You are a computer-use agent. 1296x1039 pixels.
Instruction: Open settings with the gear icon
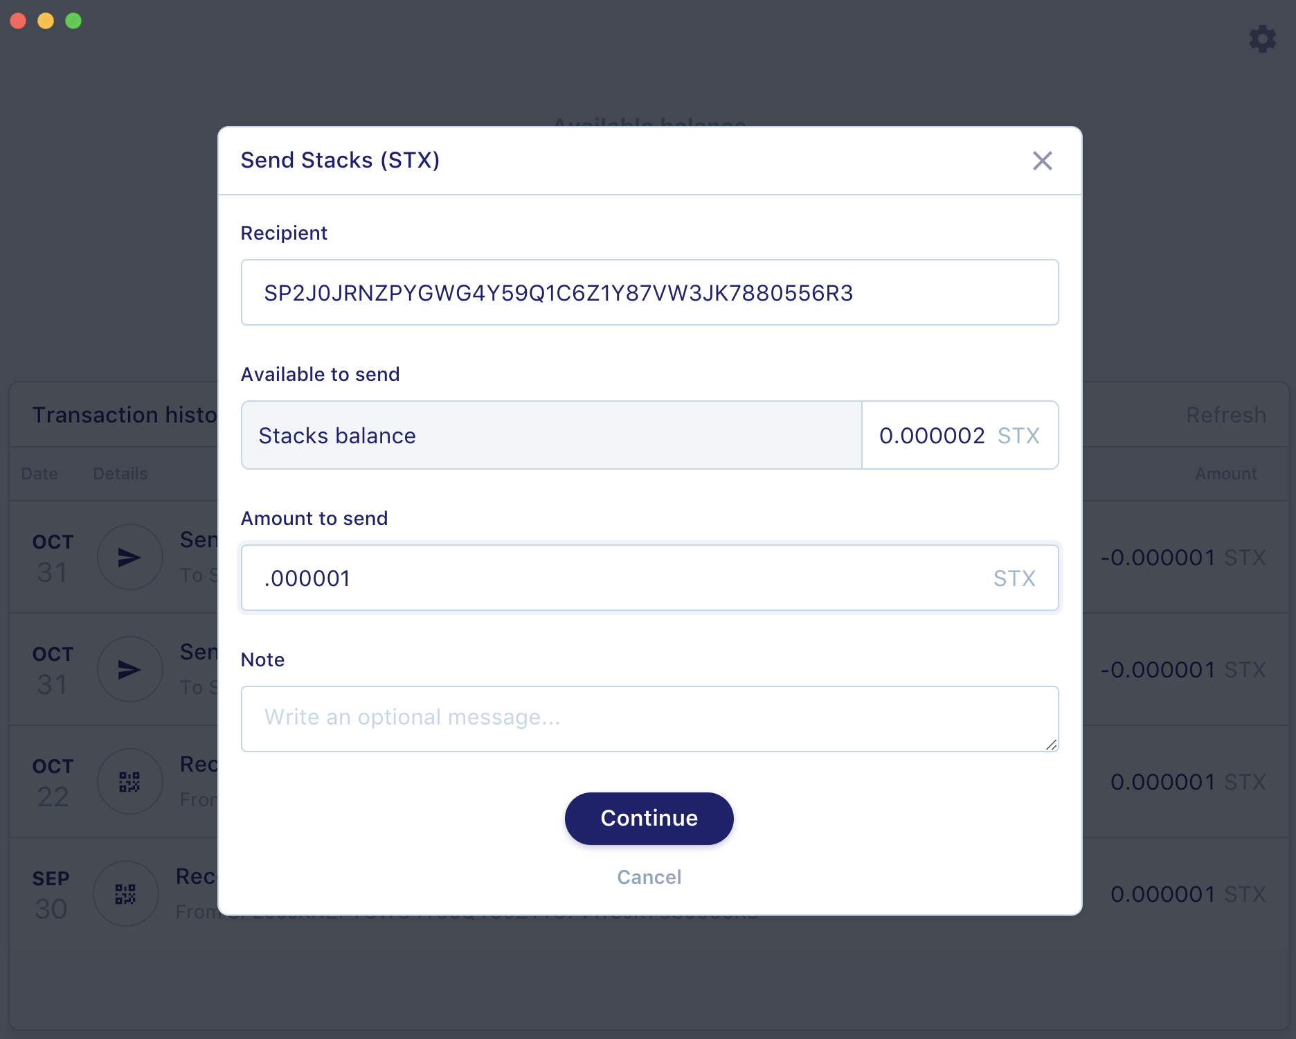point(1262,39)
